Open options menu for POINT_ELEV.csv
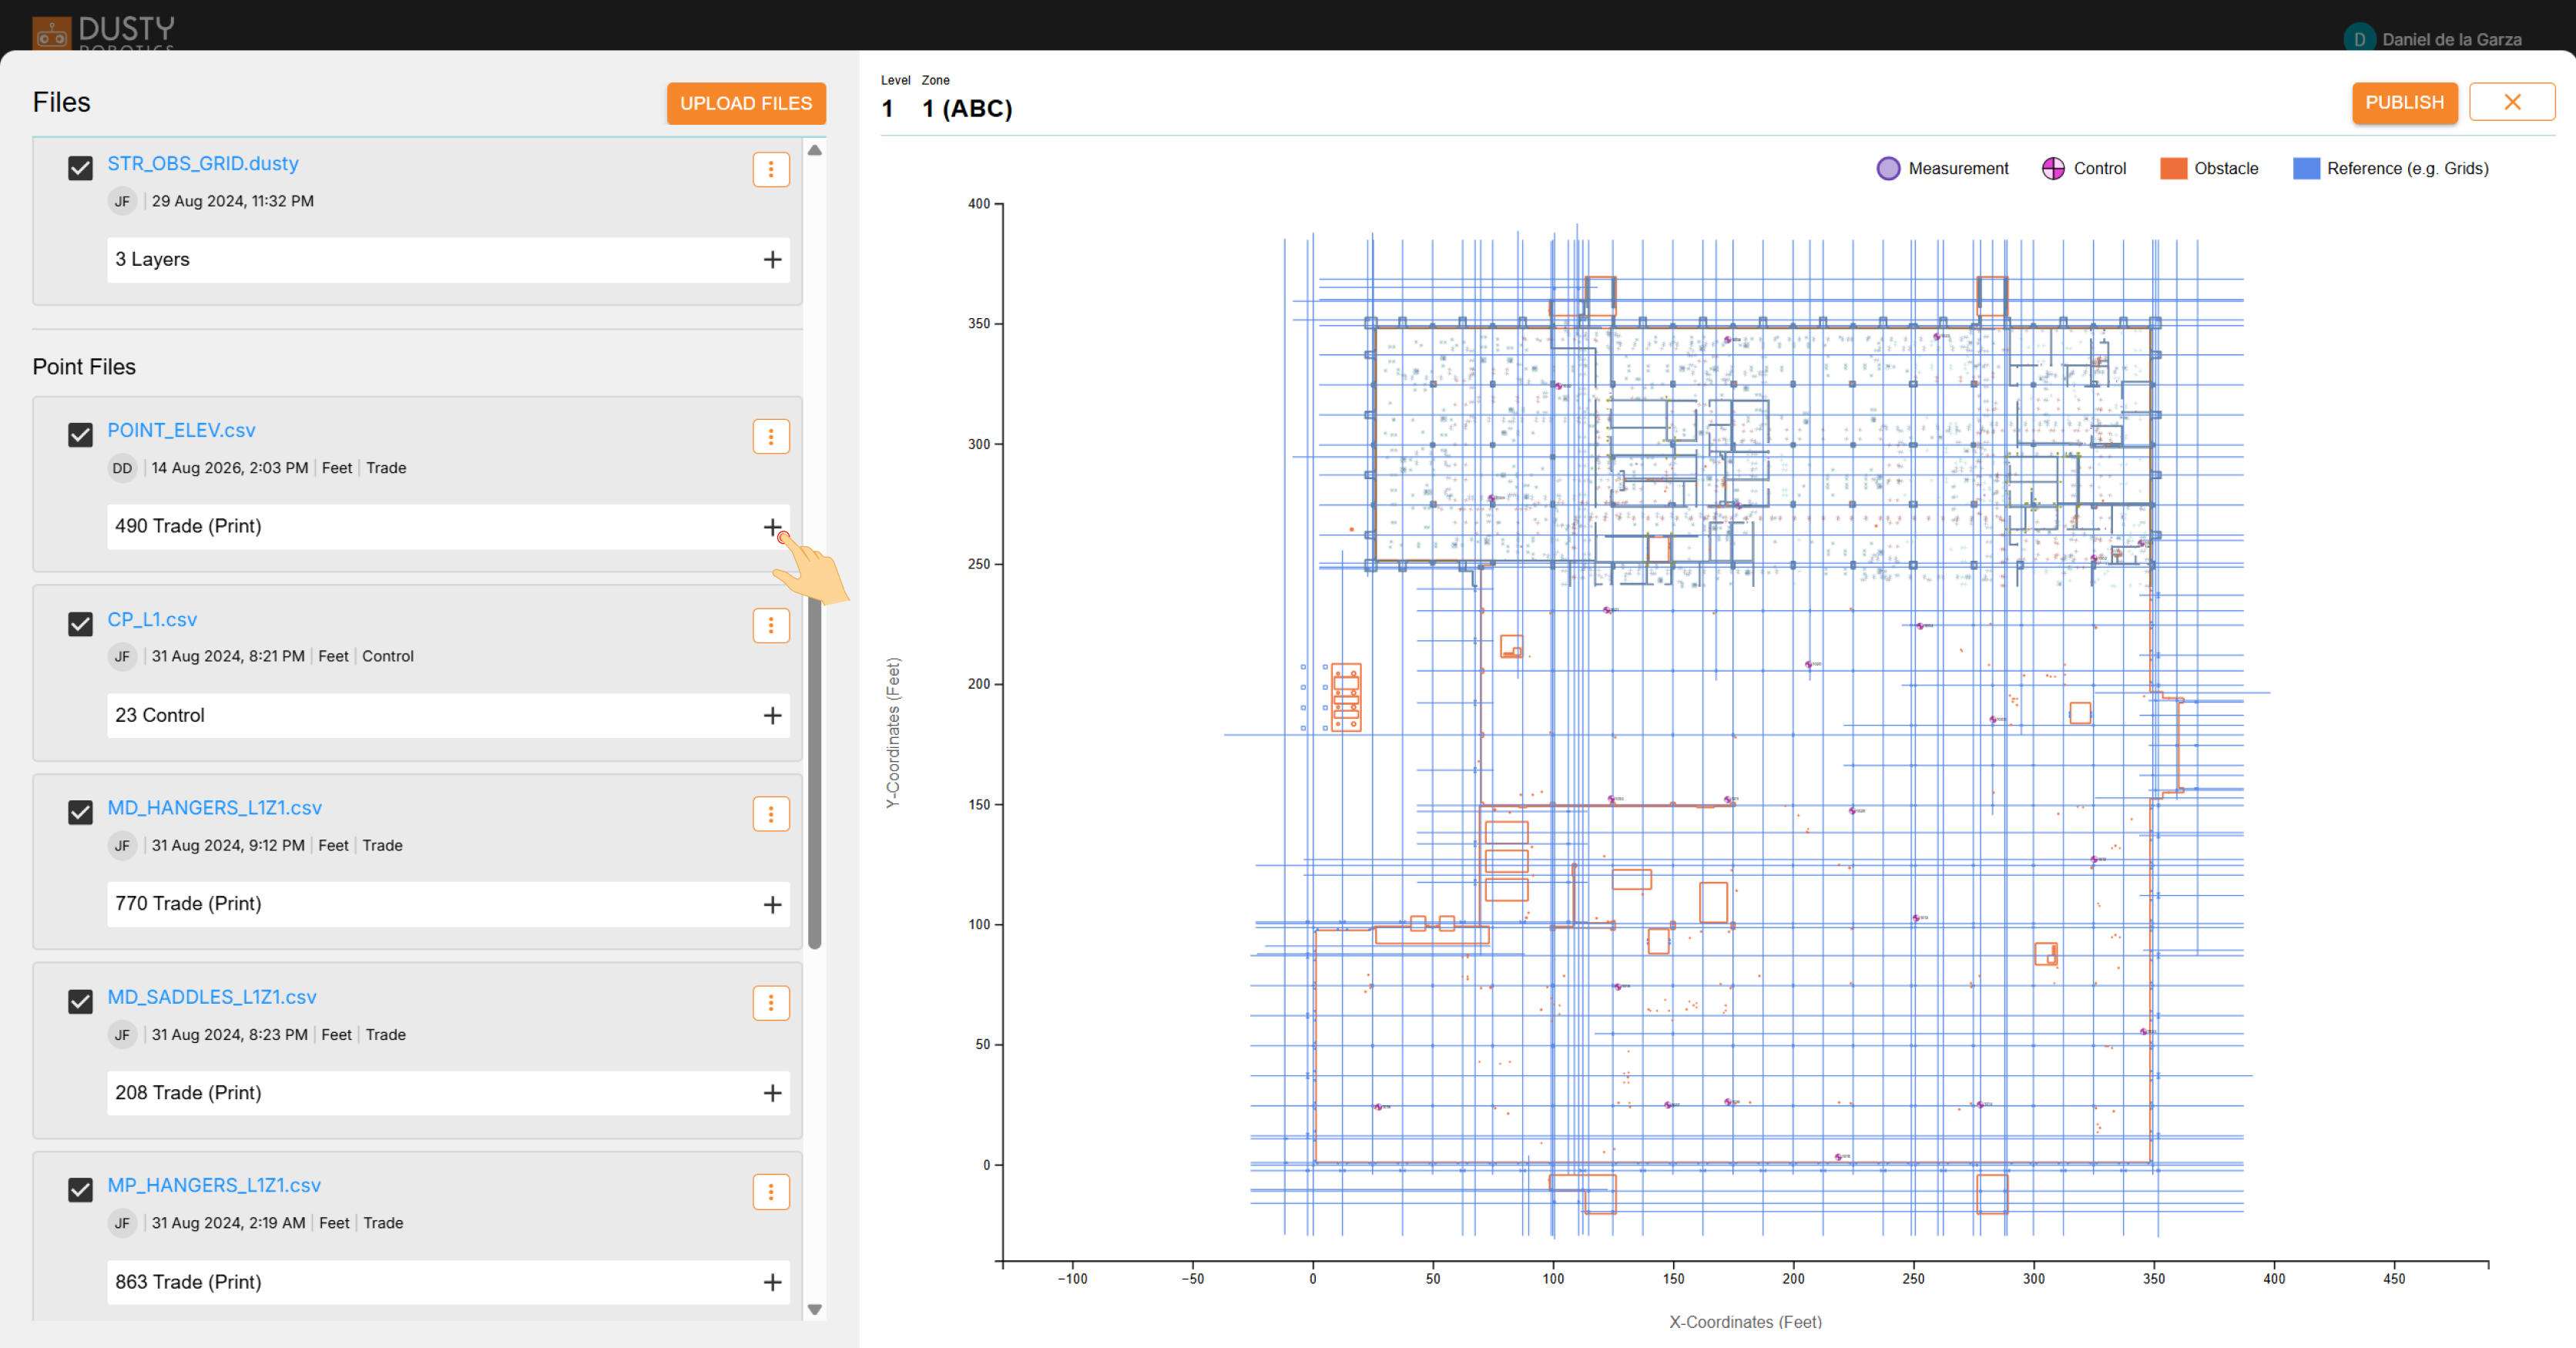The height and width of the screenshot is (1348, 2576). click(x=771, y=436)
